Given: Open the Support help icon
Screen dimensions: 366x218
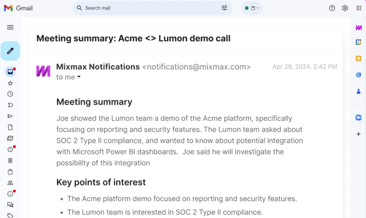Looking at the screenshot, I should [x=332, y=8].
